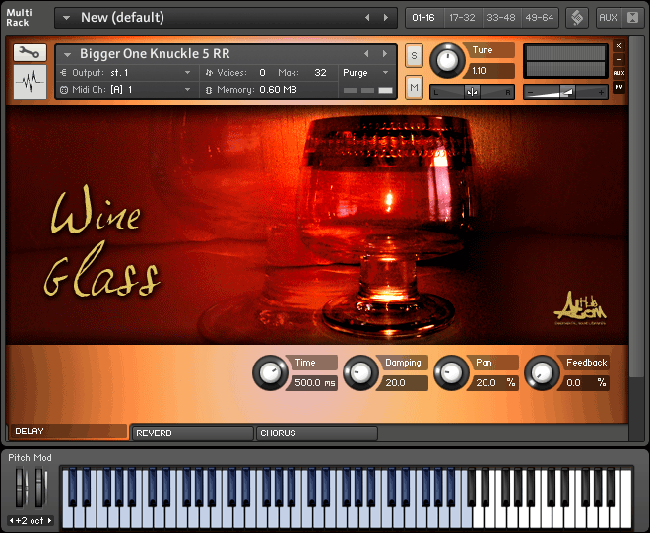Turn the delay Time knob
The width and height of the screenshot is (650, 533).
click(270, 372)
